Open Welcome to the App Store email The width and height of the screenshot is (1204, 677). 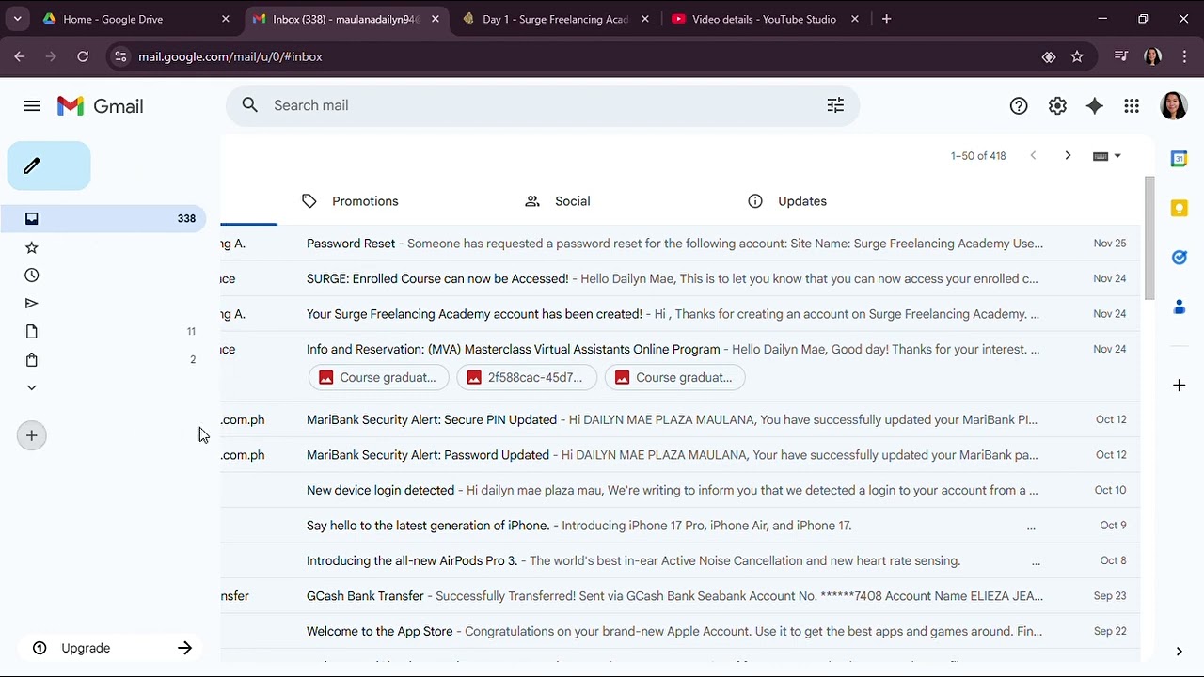(x=680, y=631)
